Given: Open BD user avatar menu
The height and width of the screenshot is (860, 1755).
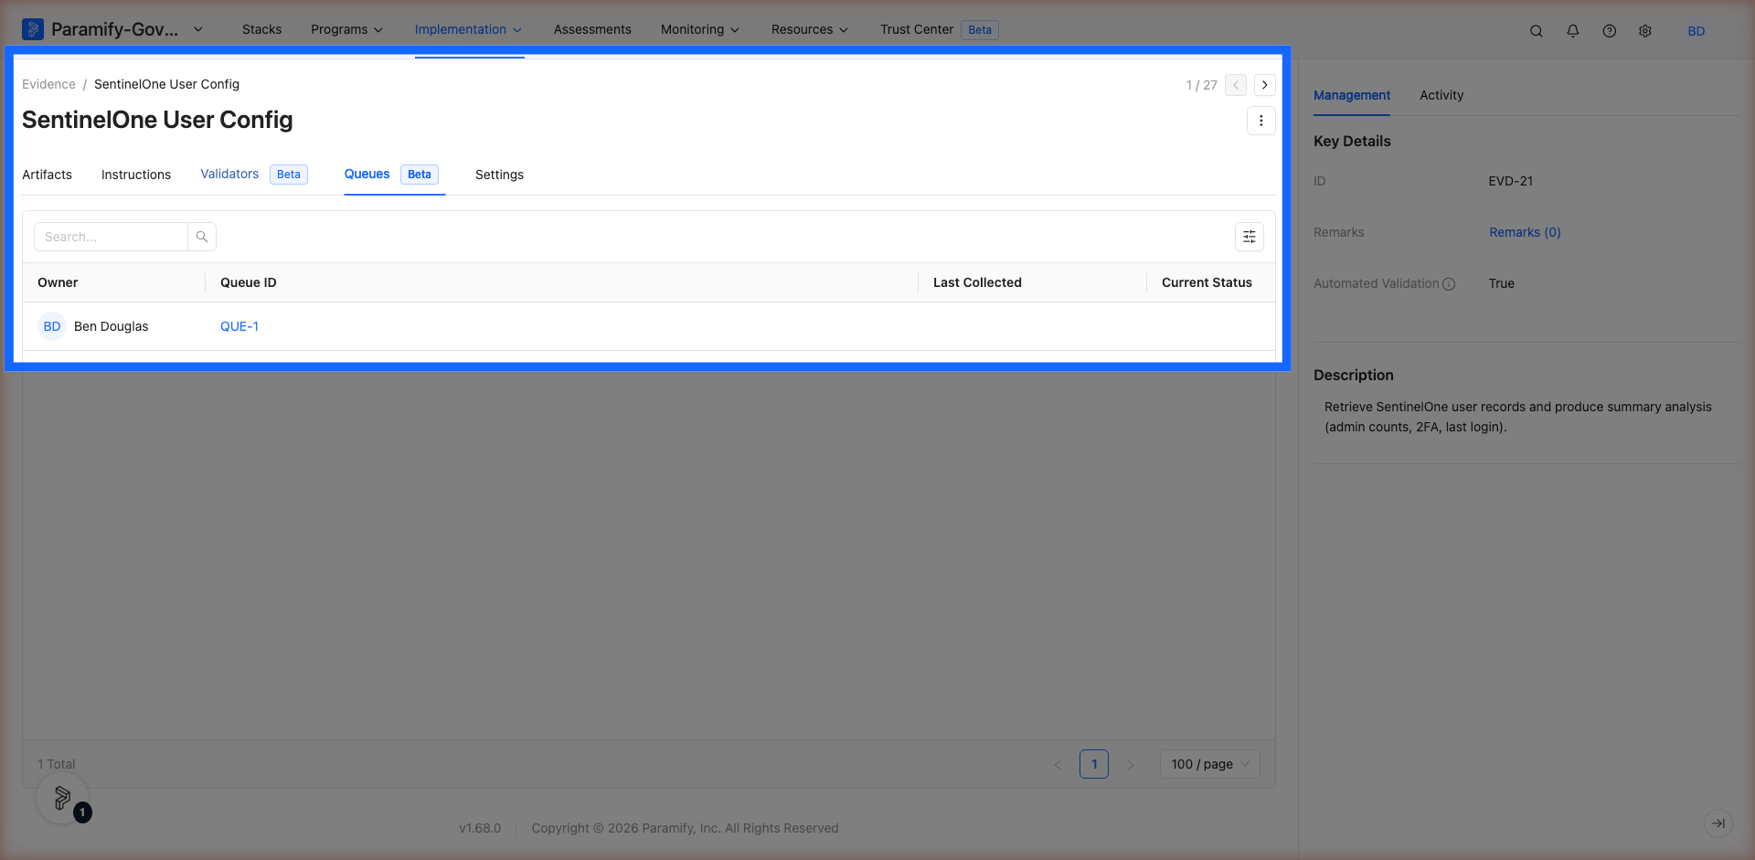Looking at the screenshot, I should pyautogui.click(x=1696, y=31).
